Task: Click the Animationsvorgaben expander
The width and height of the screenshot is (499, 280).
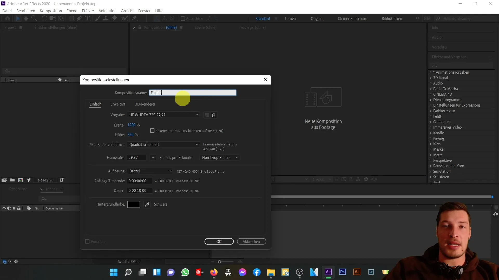Action: point(431,72)
